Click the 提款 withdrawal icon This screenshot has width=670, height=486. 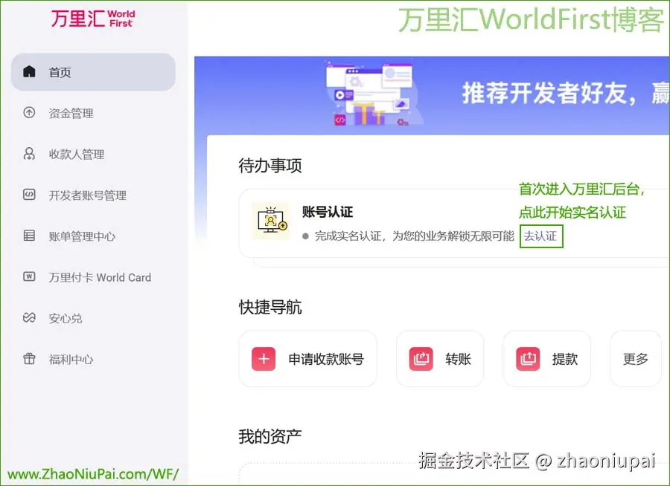(x=528, y=358)
